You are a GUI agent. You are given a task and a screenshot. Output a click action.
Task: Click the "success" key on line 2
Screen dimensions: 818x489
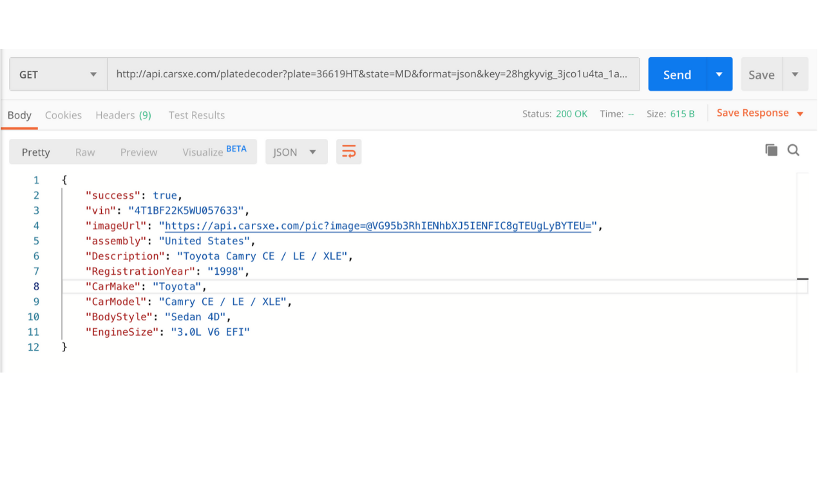[x=113, y=195]
